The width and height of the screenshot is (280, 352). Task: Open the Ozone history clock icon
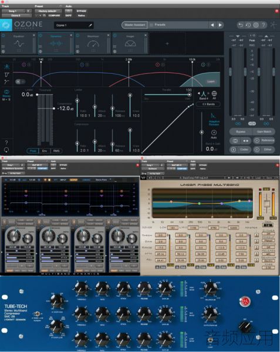tap(248, 25)
